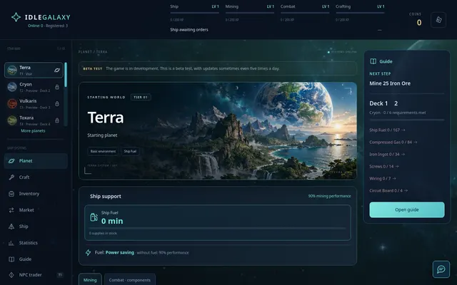
Task: Click the Ship Fuel tag on banner
Action: point(130,151)
